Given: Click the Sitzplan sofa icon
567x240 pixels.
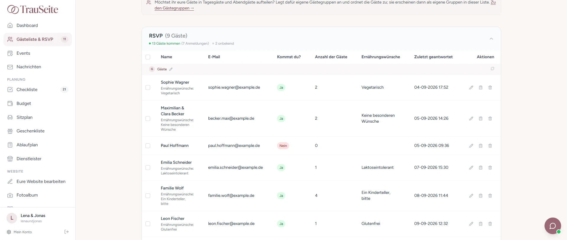Looking at the screenshot, I should coord(10,117).
